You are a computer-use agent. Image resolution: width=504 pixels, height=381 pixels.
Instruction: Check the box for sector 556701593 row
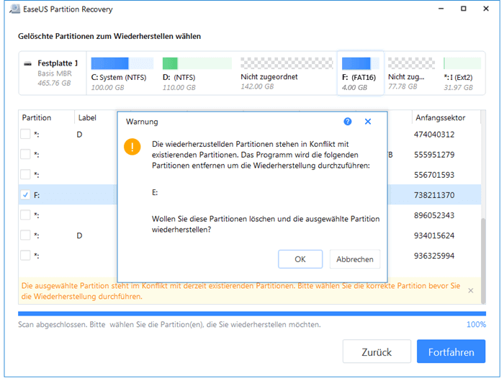click(25, 174)
